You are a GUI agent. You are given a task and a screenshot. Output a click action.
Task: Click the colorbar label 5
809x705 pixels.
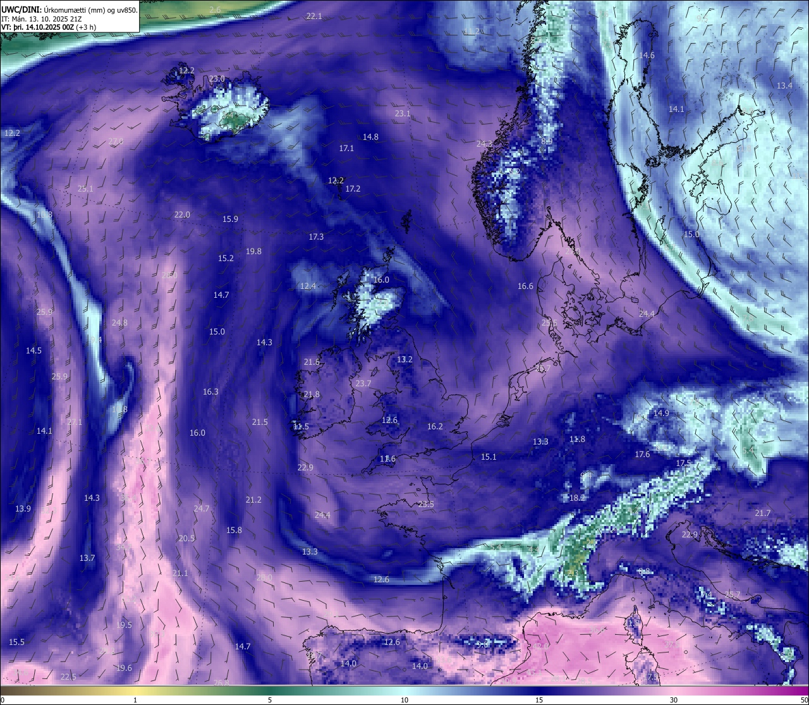(270, 700)
